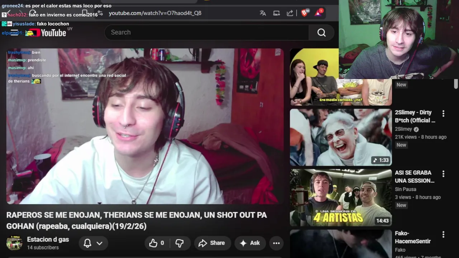
Task: Click the main video player
Action: (145, 126)
